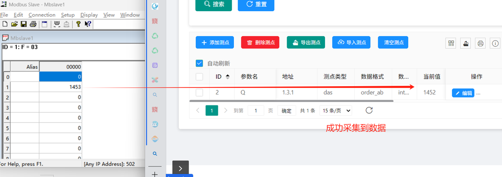Click Save floppy disk icon in Modbus Slave
502x177 pixels.
[x=23, y=24]
